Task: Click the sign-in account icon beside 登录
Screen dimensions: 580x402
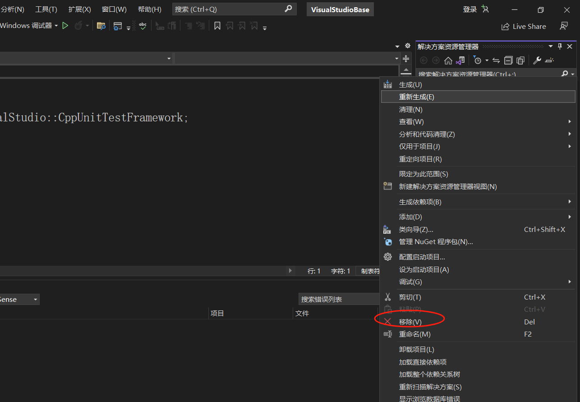Action: (x=485, y=9)
